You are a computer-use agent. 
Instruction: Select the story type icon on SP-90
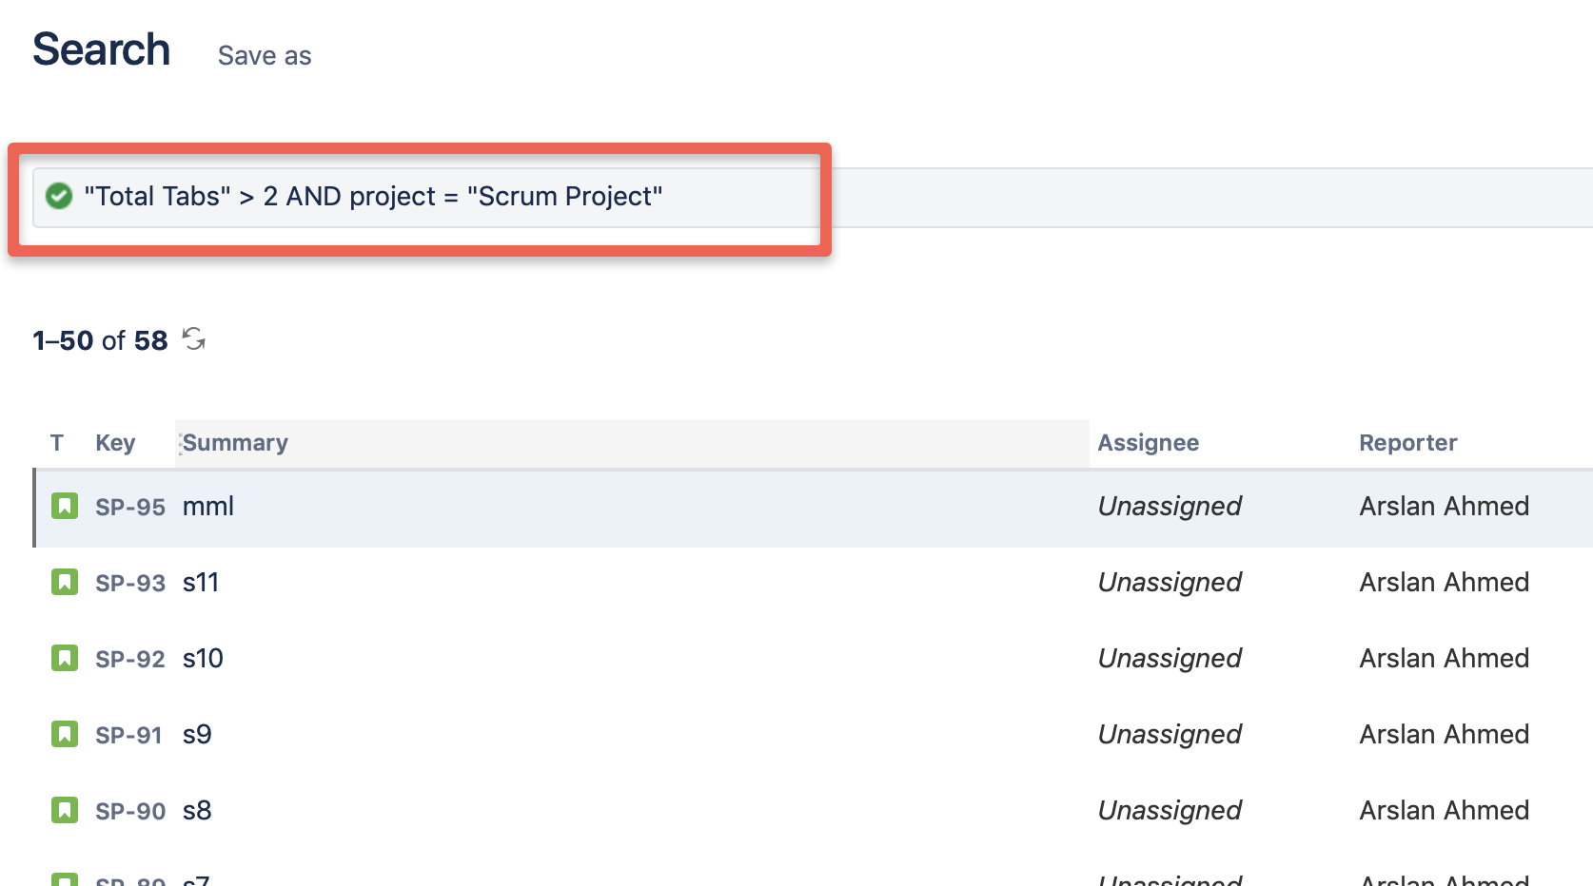pyautogui.click(x=63, y=810)
